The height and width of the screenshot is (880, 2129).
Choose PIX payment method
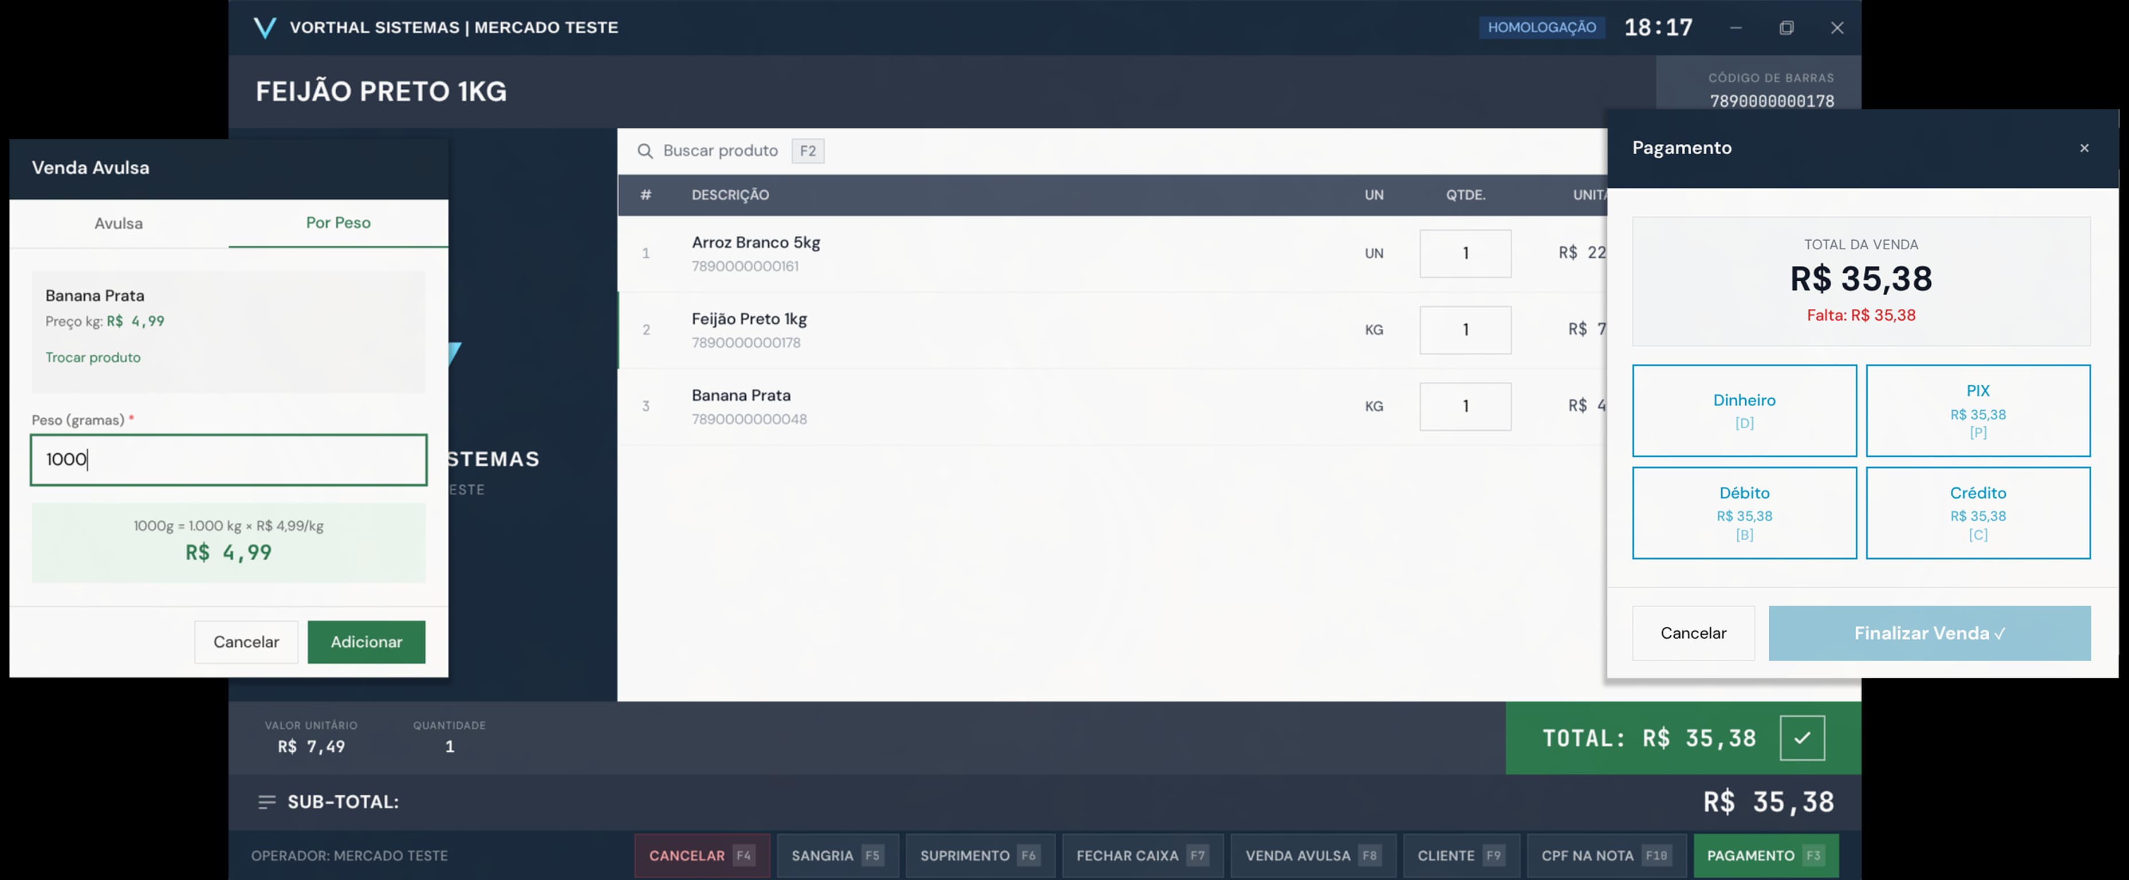point(1978,410)
